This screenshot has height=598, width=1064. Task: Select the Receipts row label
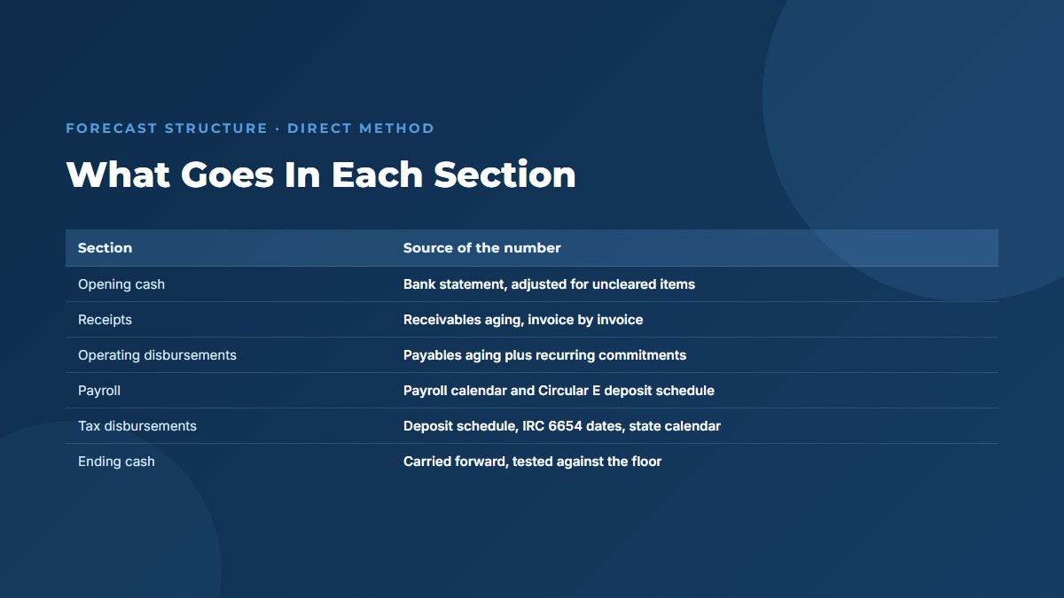[x=105, y=320]
